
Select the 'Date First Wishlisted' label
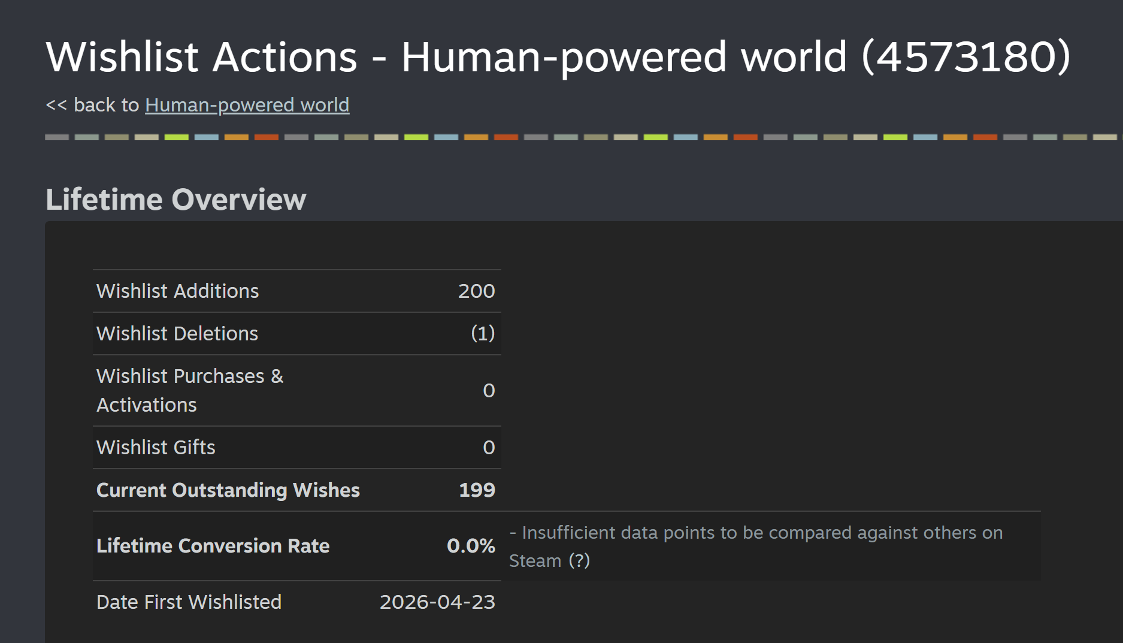(189, 602)
